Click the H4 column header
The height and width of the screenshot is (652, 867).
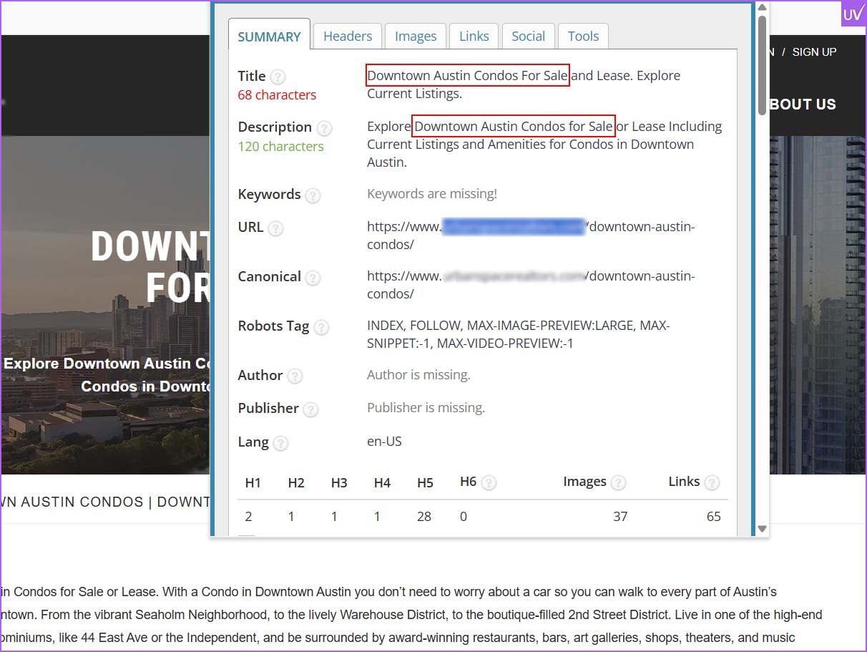point(382,483)
